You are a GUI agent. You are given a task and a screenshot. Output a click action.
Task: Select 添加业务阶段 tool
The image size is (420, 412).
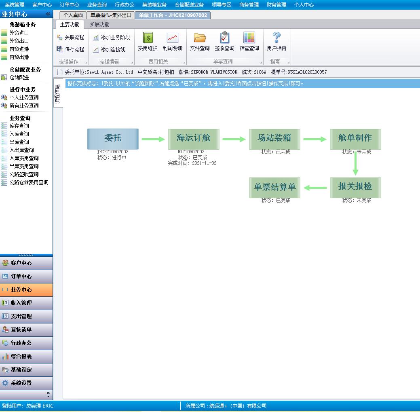112,37
